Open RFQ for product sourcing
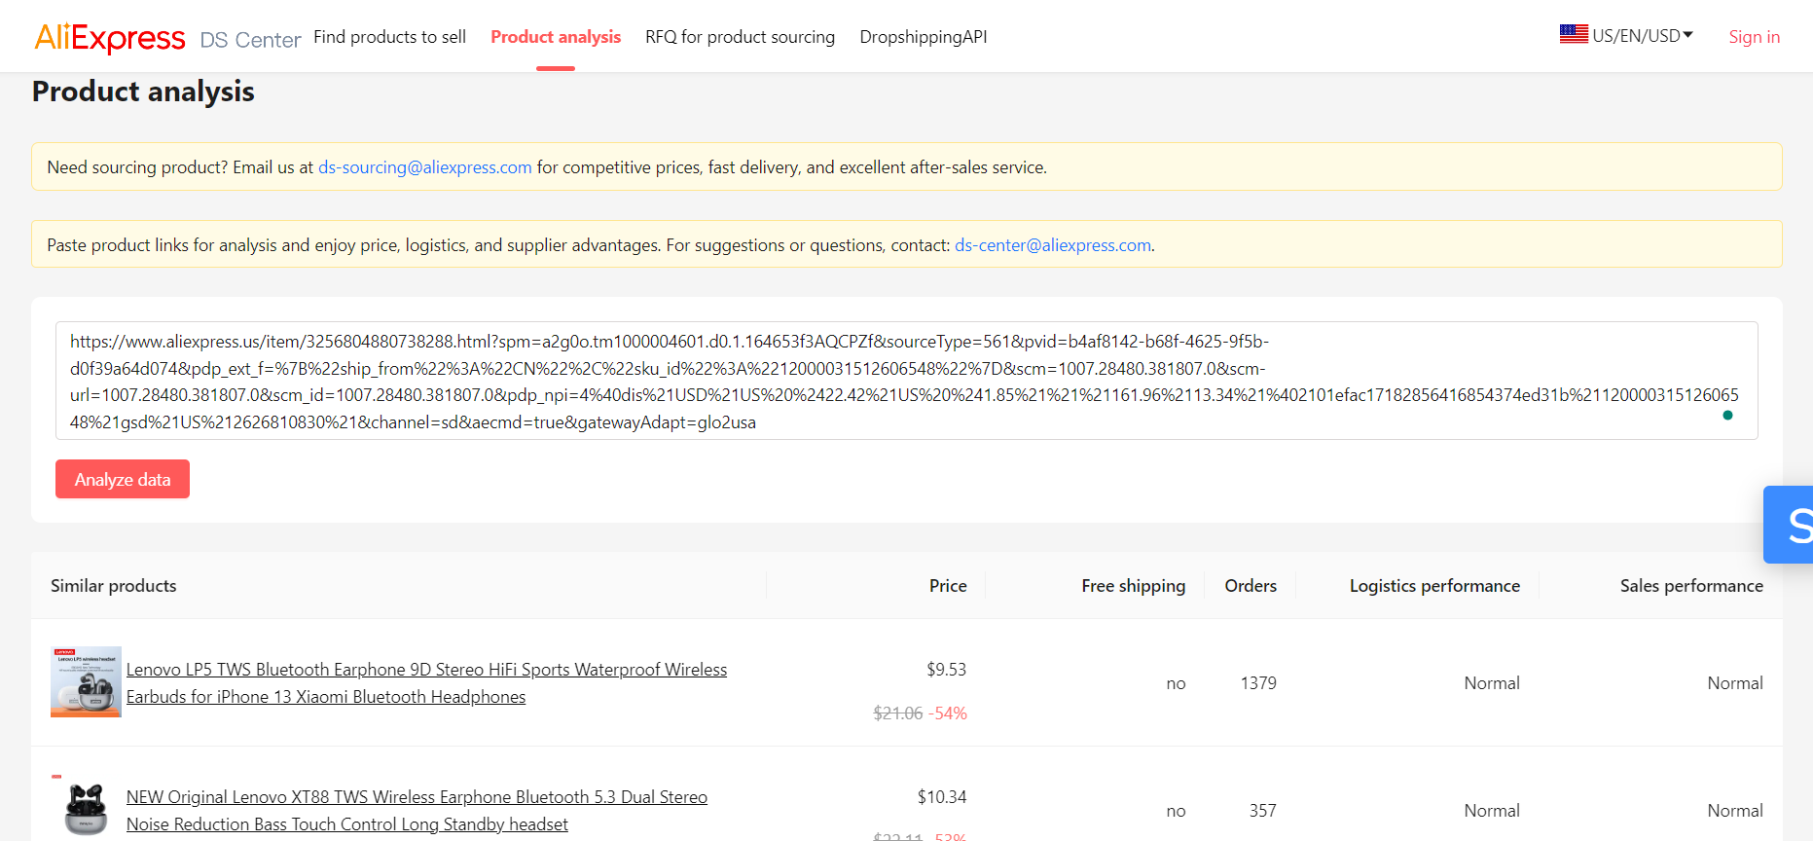This screenshot has height=841, width=1813. [740, 37]
